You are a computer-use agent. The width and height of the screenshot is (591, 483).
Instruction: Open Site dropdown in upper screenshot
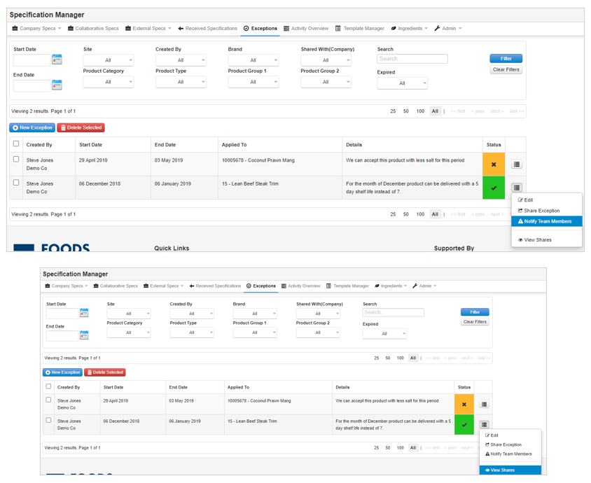[108, 60]
